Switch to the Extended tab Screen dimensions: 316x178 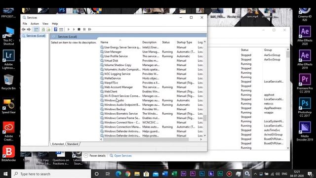(58, 144)
